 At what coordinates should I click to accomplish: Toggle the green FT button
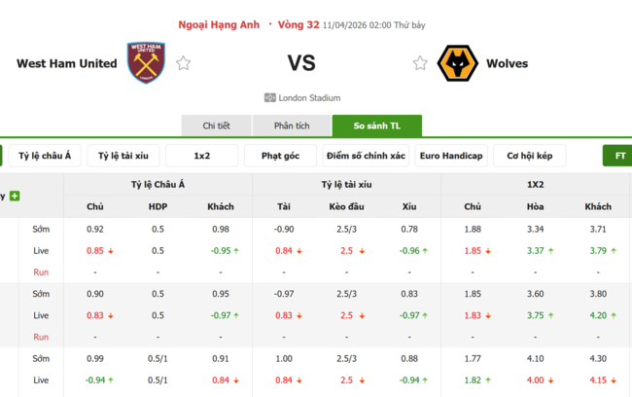(618, 156)
